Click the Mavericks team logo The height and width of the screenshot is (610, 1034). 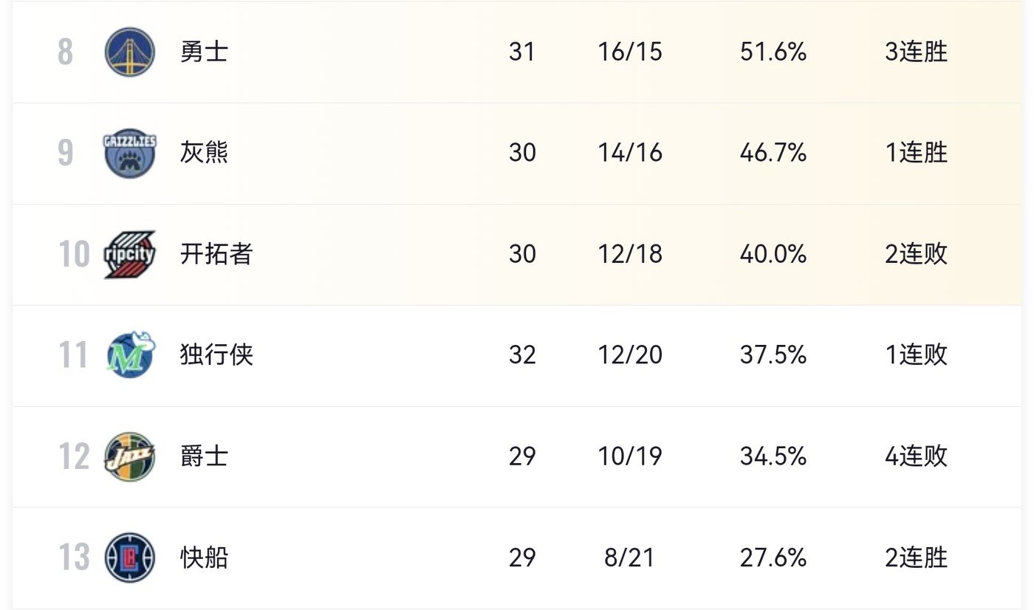[x=130, y=355]
